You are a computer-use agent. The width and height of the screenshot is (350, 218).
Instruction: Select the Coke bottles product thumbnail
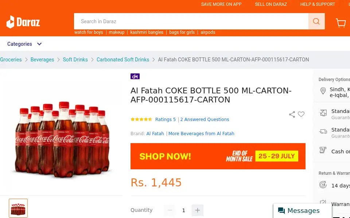click(x=18, y=208)
